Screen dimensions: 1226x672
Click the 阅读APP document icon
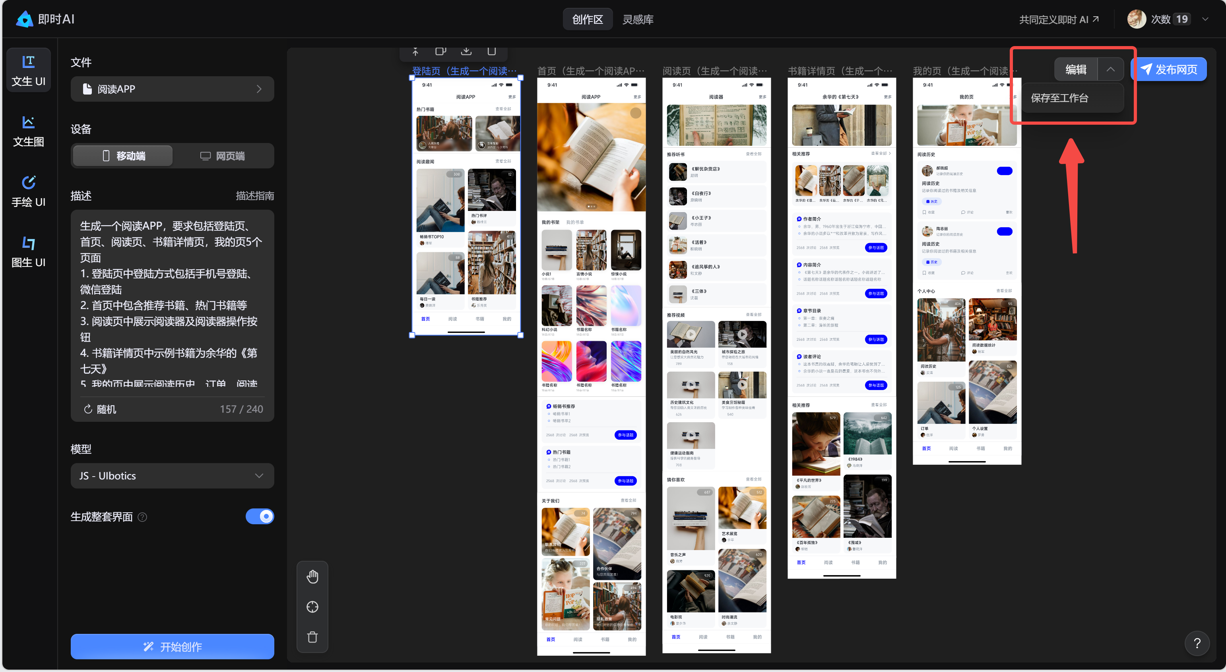(x=87, y=89)
